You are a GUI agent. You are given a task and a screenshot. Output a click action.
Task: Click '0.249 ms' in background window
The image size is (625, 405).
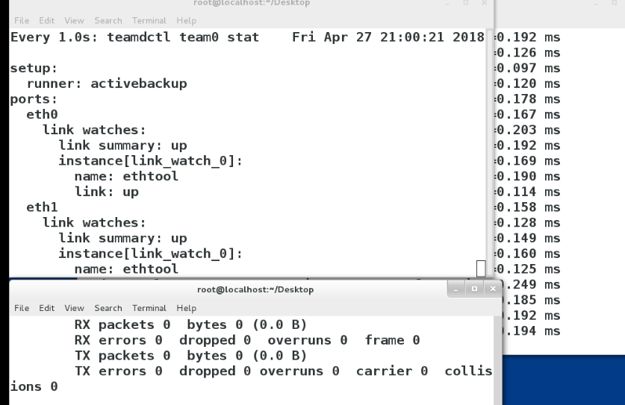[x=532, y=285]
